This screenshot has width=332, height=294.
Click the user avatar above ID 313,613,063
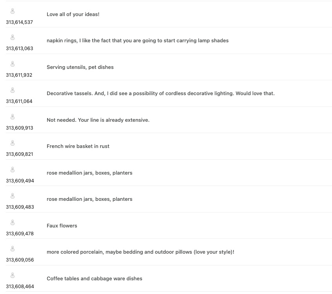(13, 38)
